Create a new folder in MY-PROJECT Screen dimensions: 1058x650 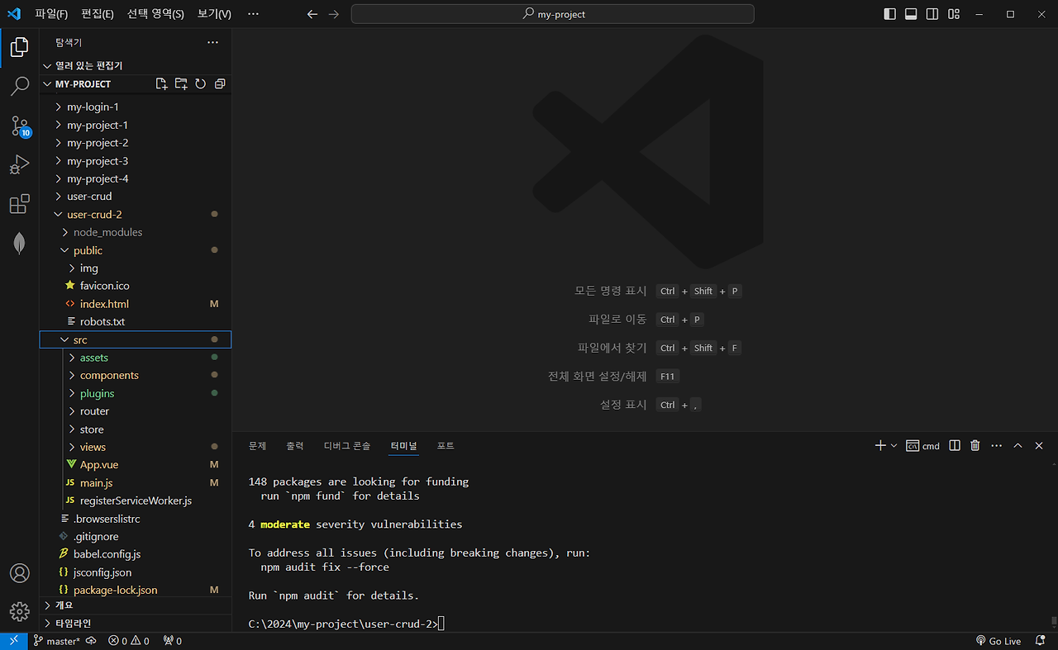click(181, 84)
